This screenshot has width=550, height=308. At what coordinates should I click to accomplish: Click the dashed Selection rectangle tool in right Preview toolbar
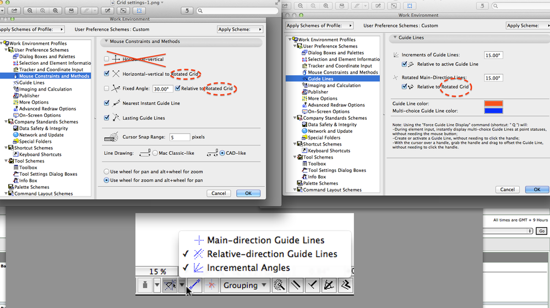coord(410,6)
